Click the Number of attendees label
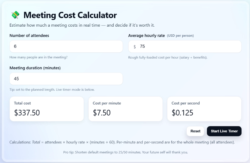This screenshot has width=250, height=163. (29, 36)
